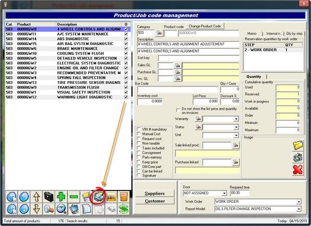
Task: Select the 2 - WORK ORDER step row
Action: pyautogui.click(x=273, y=50)
